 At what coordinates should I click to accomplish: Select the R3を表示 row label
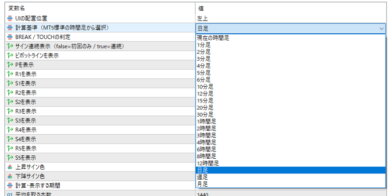[26, 111]
